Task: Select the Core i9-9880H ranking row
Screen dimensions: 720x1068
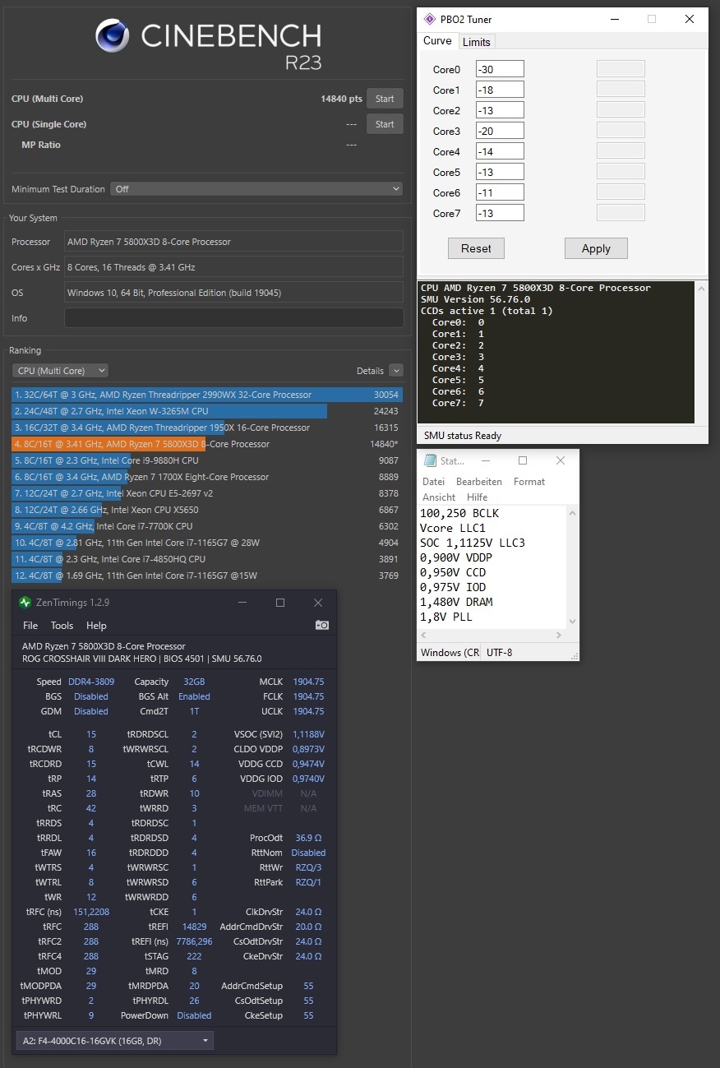Action: pos(207,460)
